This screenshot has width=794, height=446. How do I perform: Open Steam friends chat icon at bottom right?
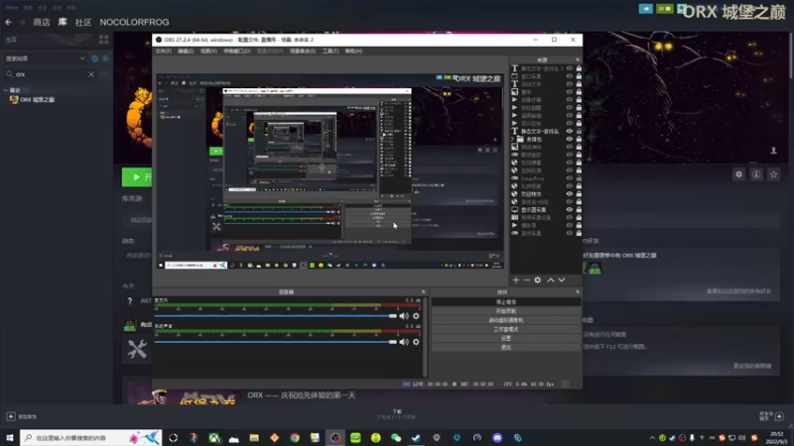click(779, 416)
